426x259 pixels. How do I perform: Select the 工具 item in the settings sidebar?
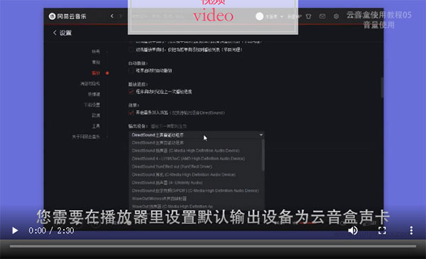pos(96,126)
